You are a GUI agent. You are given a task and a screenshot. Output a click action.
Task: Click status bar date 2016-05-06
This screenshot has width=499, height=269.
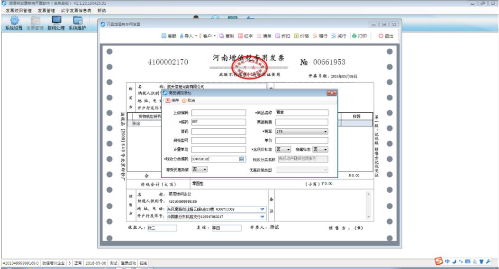96,263
